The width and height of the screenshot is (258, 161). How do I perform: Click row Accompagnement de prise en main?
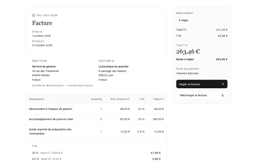96,119
